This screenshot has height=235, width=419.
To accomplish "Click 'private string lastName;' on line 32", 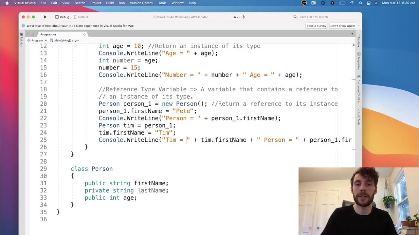I will point(126,190).
